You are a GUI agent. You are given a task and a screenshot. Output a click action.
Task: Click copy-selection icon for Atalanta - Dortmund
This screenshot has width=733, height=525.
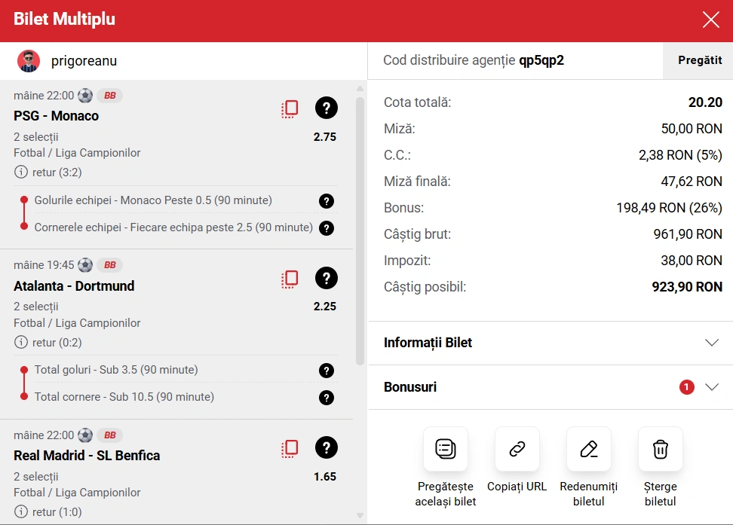290,279
